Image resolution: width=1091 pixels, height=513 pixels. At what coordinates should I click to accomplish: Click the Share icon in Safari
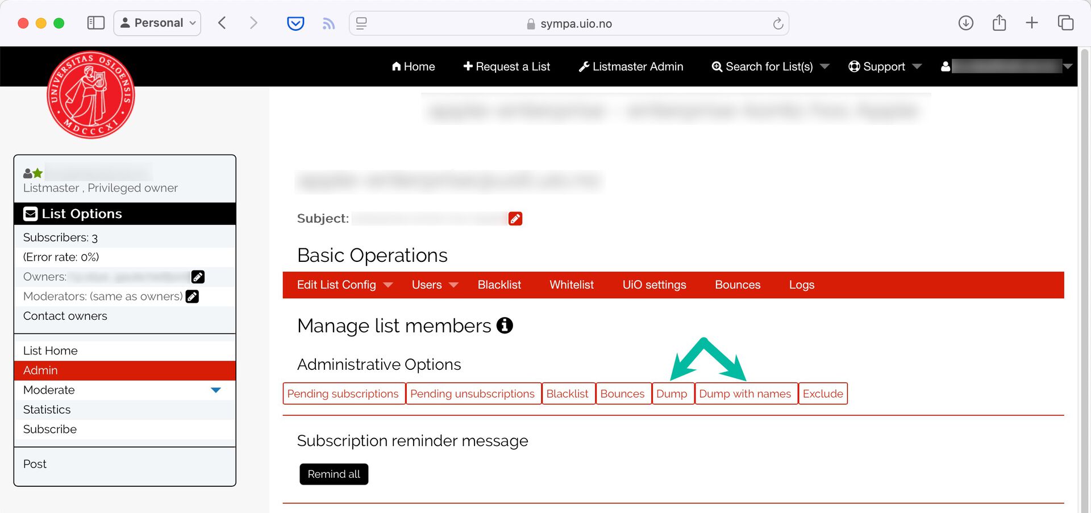pyautogui.click(x=999, y=23)
